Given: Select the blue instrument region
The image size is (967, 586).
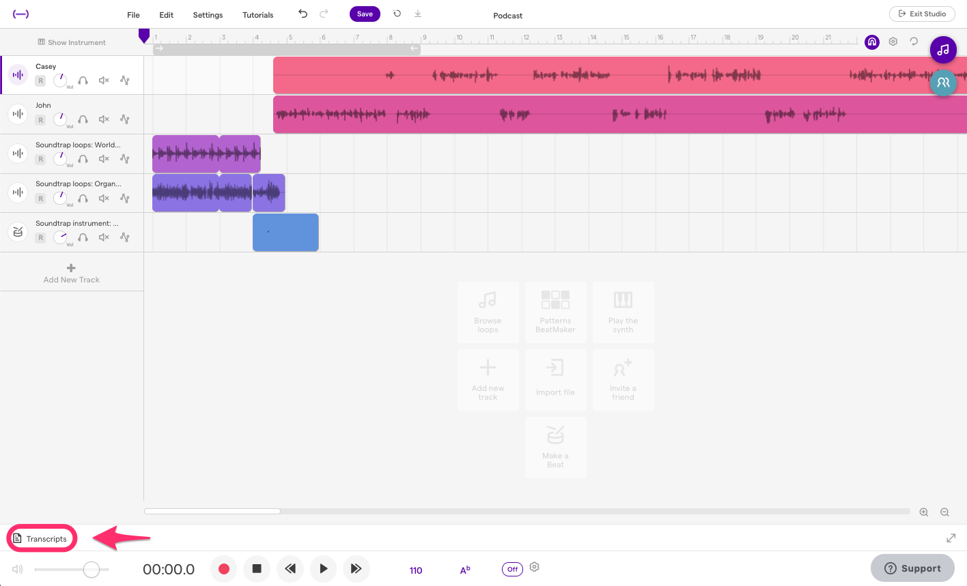Looking at the screenshot, I should click(x=285, y=232).
